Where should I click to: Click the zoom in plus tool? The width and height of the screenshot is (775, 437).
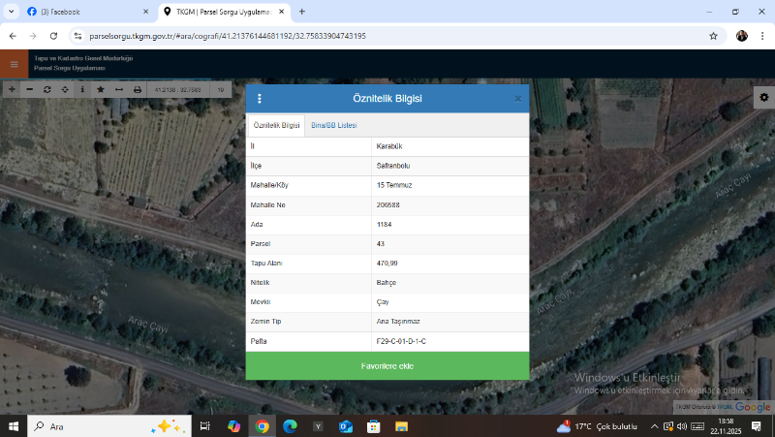pos(11,89)
